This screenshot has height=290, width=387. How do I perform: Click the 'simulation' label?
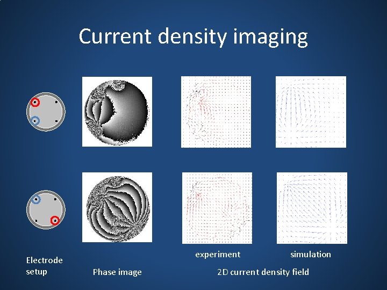[311, 254]
